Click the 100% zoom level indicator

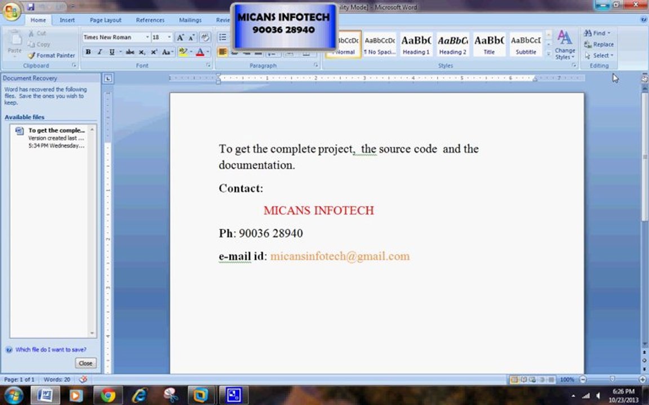[x=567, y=379]
